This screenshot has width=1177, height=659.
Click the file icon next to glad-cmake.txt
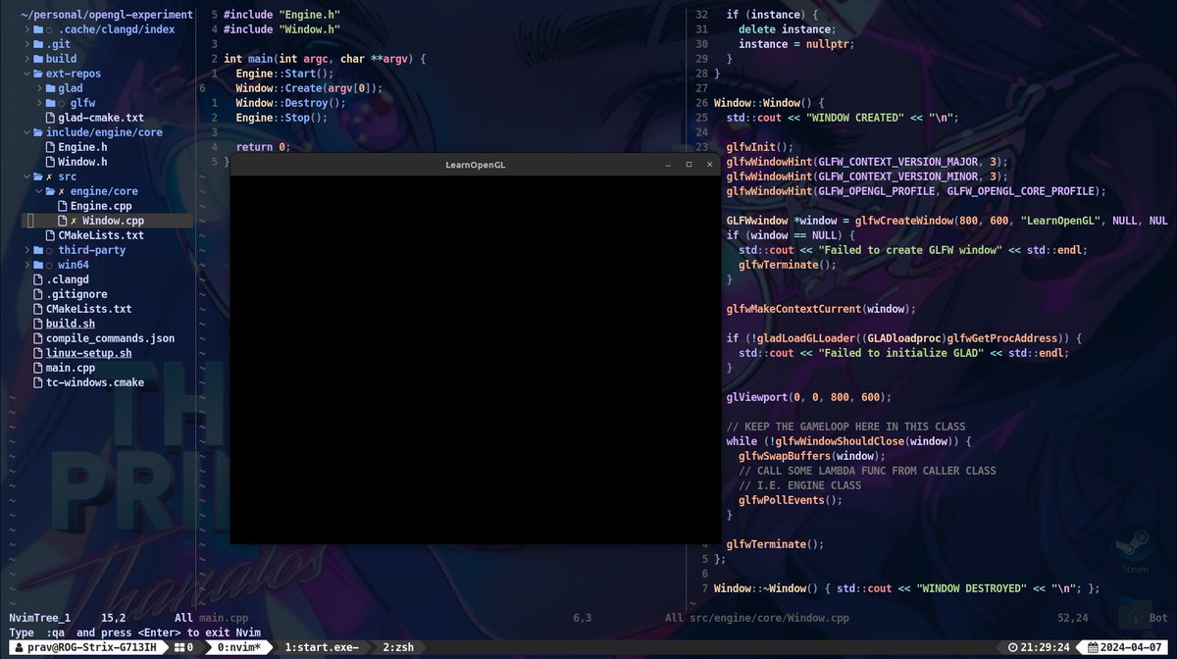(51, 118)
